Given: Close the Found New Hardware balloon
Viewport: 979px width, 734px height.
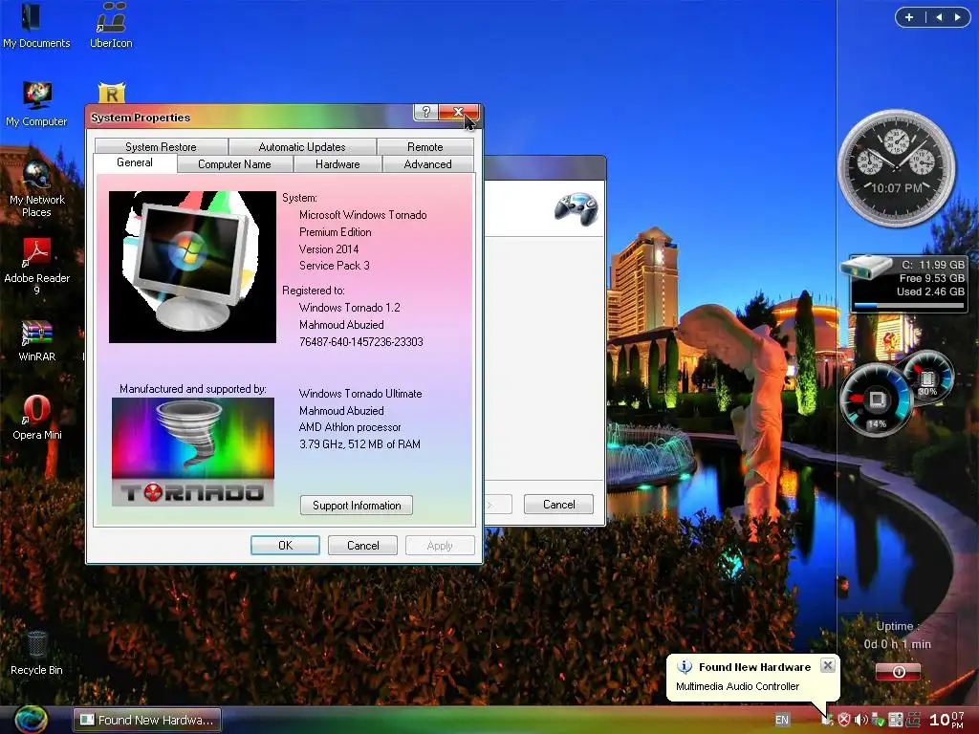Looking at the screenshot, I should [x=828, y=665].
